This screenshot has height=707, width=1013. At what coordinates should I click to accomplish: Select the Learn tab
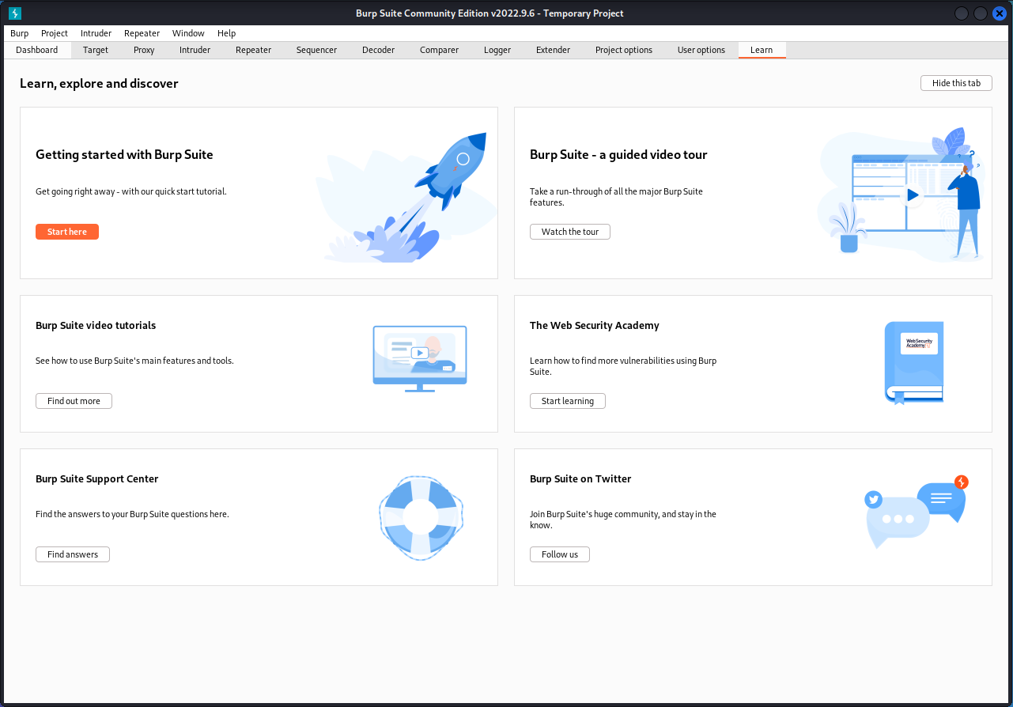tap(762, 50)
